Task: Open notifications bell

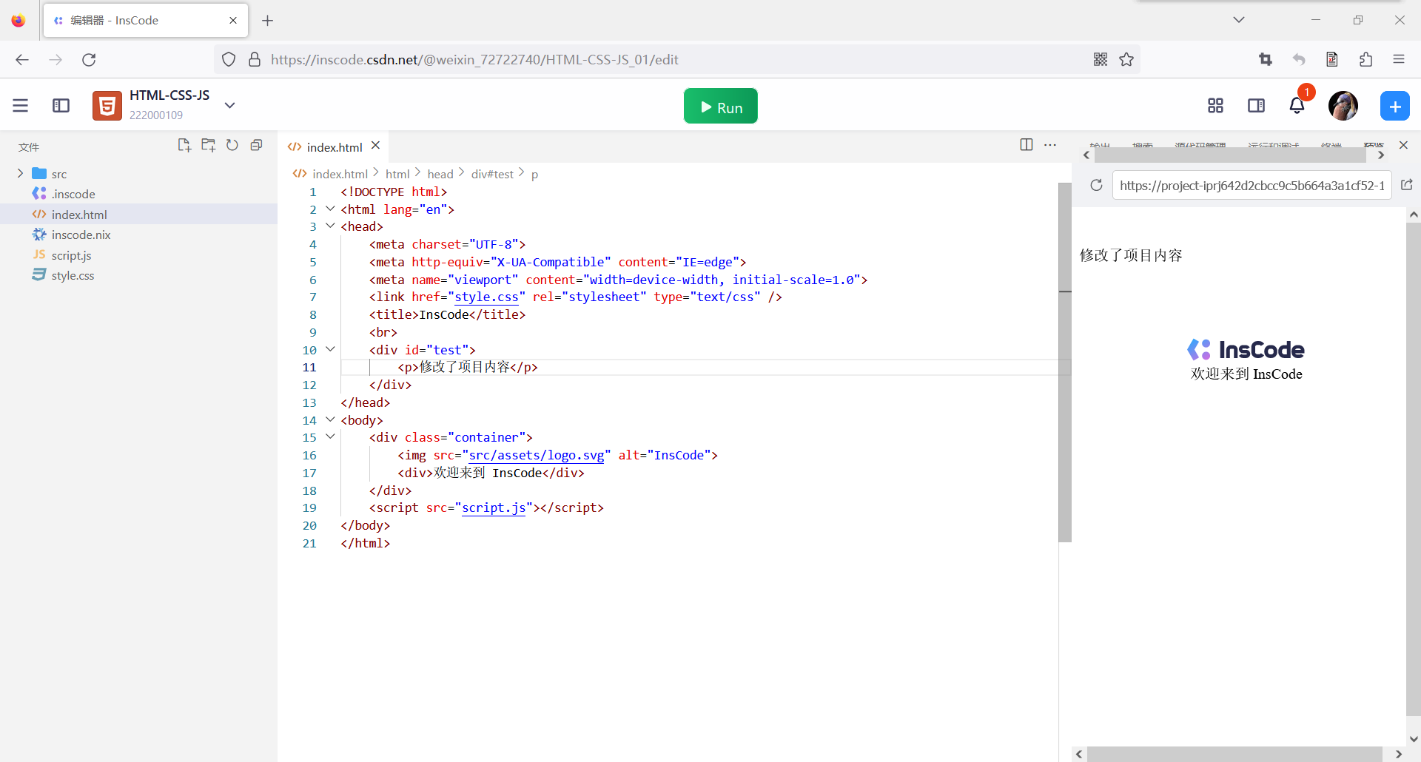Action: pos(1297,106)
